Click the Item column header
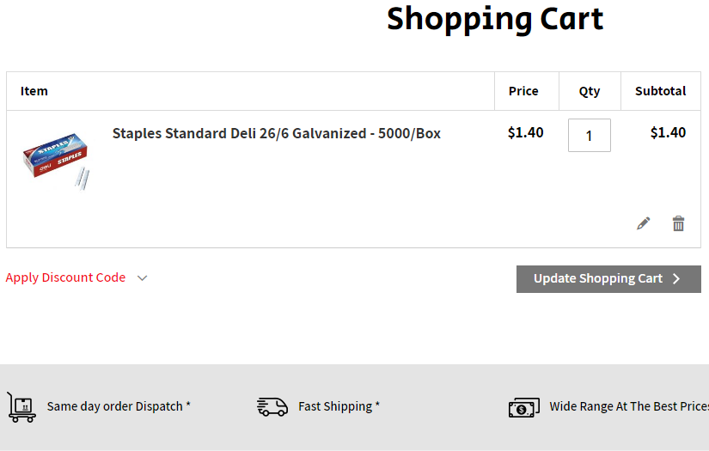The height and width of the screenshot is (451, 709). [34, 91]
